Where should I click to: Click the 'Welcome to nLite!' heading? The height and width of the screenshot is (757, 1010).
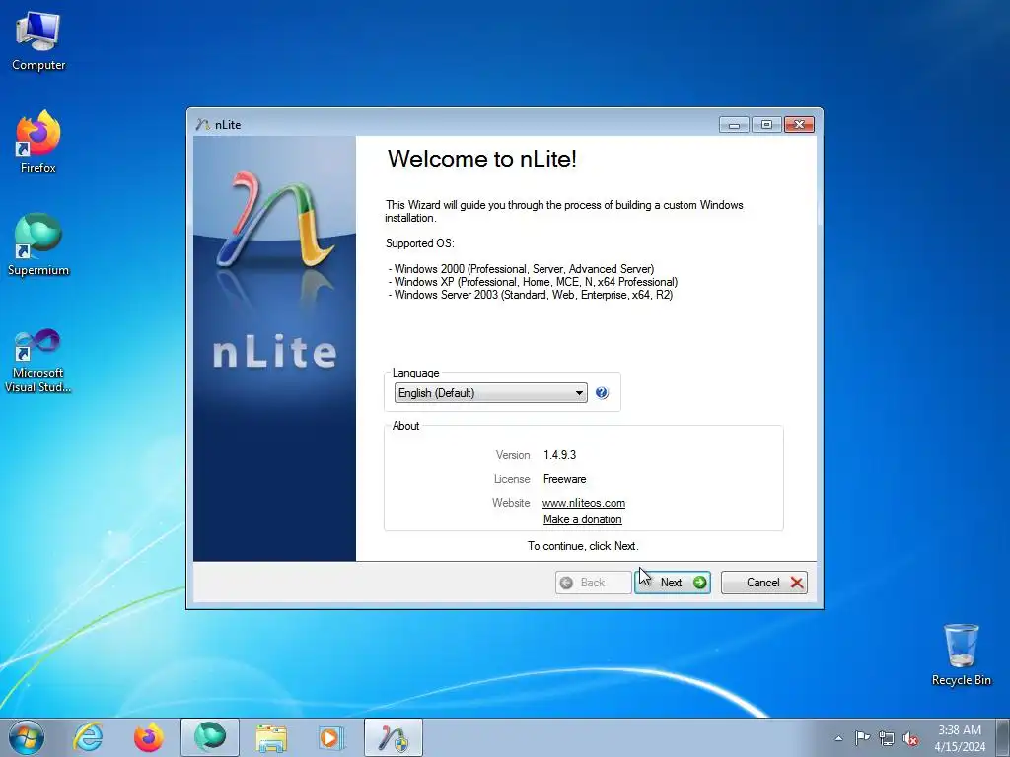click(481, 159)
